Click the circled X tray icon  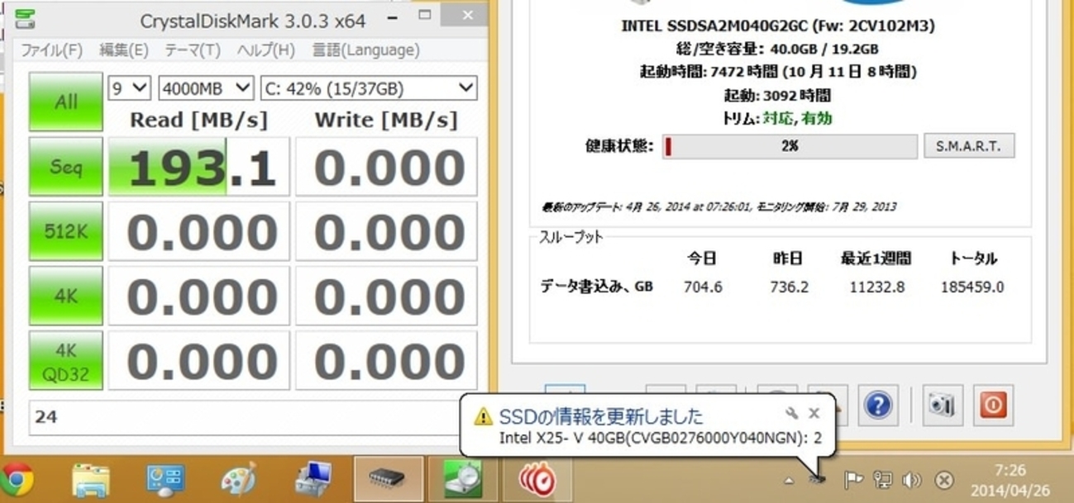click(943, 480)
